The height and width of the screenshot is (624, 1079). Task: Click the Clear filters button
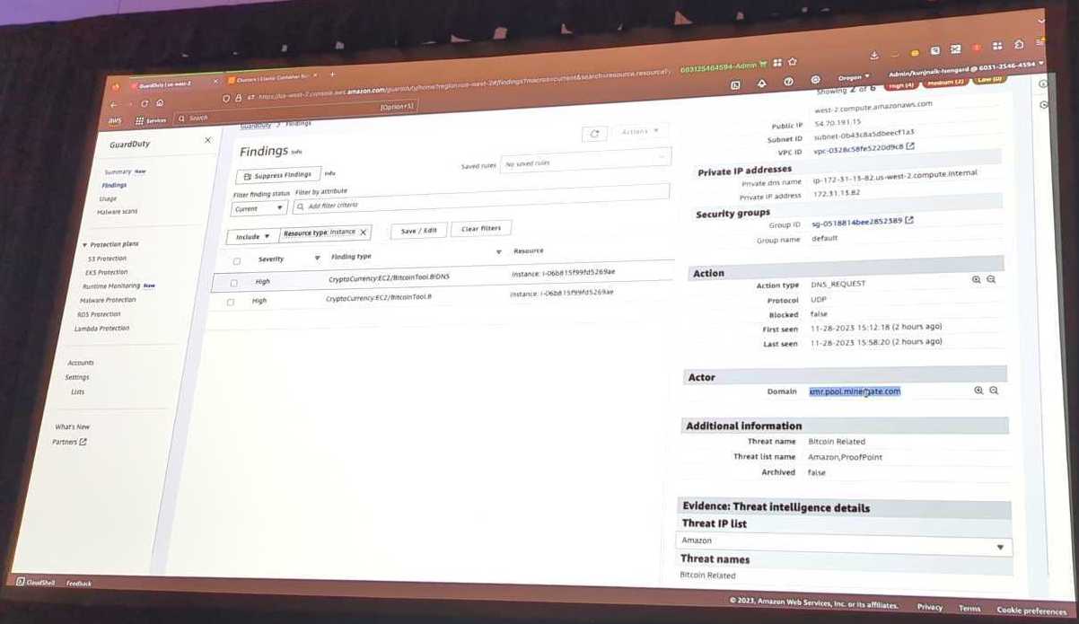481,228
